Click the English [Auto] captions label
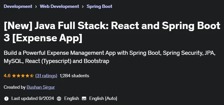This screenshot has height=105, width=224. point(103,98)
